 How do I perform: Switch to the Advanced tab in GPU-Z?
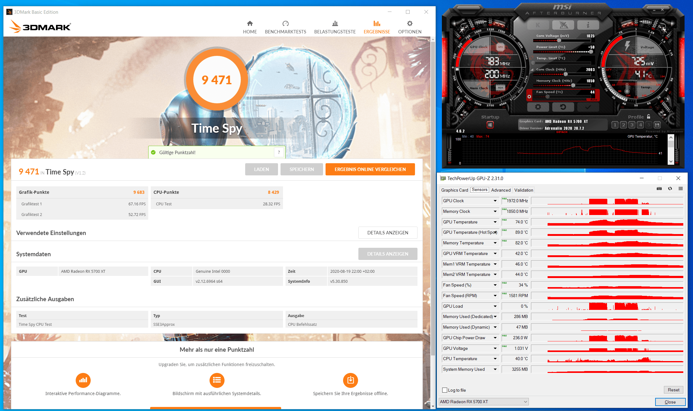(501, 190)
